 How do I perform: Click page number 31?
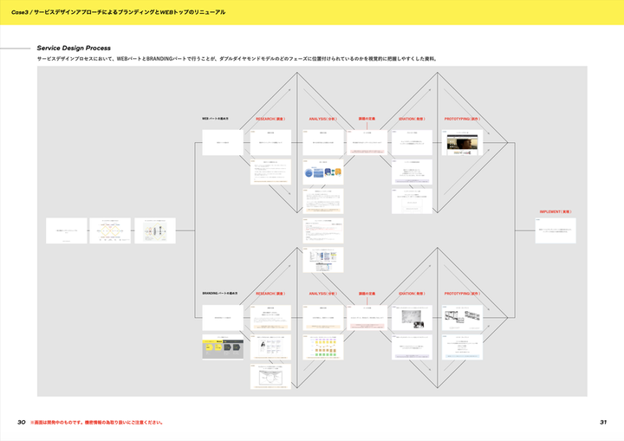pos(603,422)
